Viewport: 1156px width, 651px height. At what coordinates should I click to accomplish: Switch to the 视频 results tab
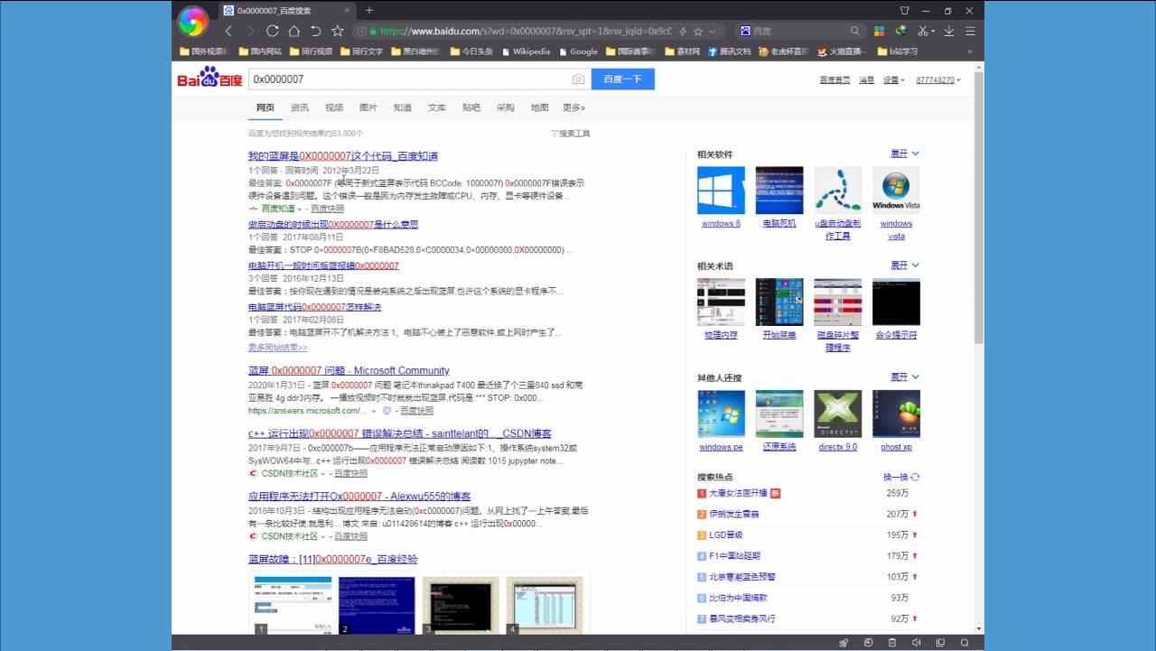coord(333,107)
